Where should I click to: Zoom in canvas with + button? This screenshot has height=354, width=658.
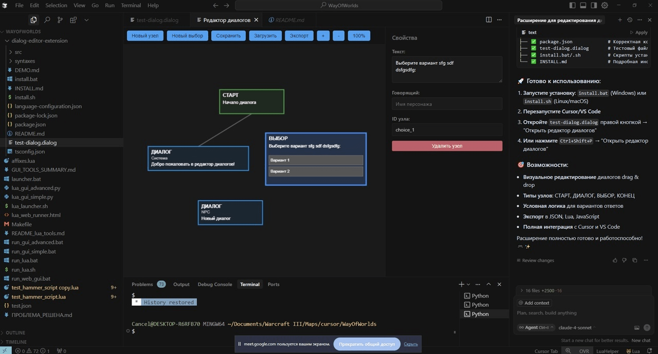pyautogui.click(x=323, y=36)
